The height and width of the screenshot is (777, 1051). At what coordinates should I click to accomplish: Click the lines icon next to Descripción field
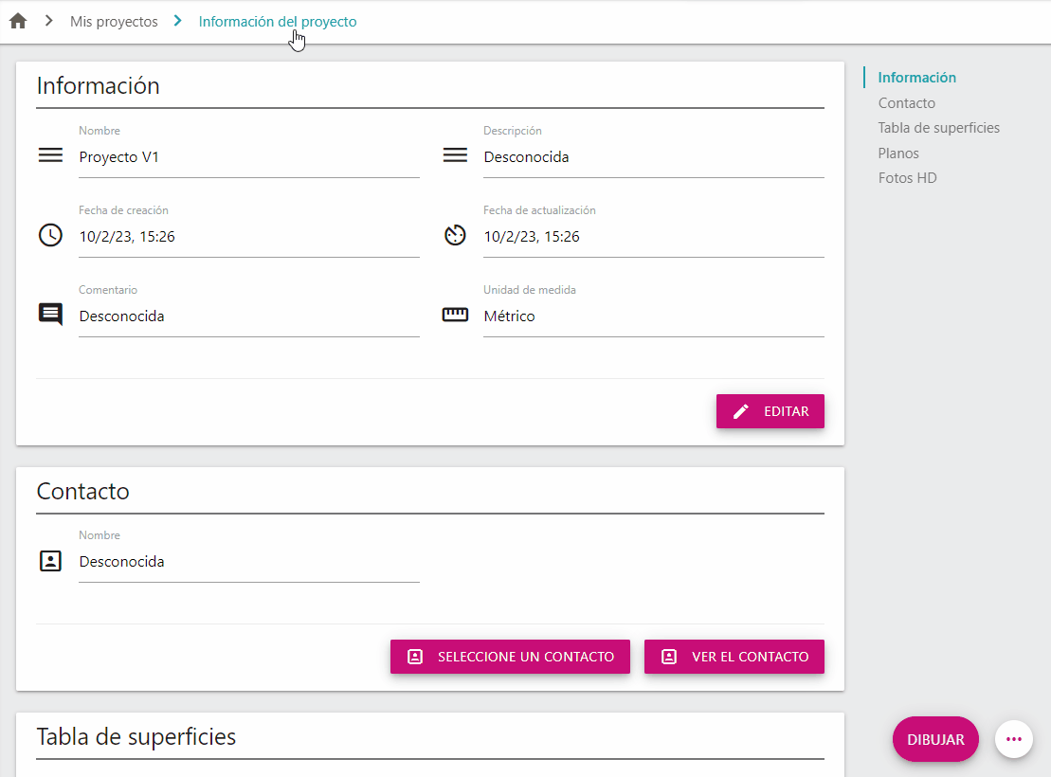click(455, 155)
